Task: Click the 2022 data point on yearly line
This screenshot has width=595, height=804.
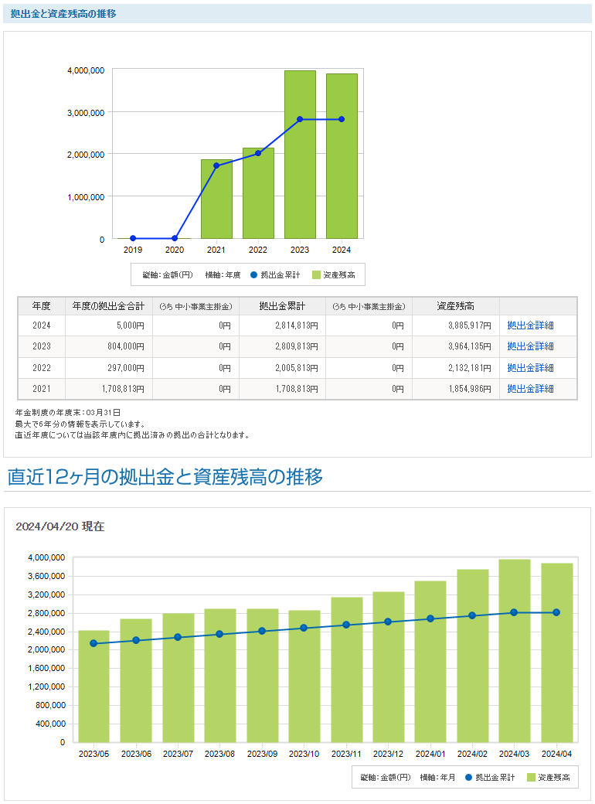Action: (x=258, y=153)
